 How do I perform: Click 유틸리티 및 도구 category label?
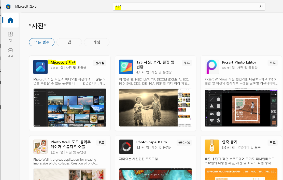coord(249,147)
